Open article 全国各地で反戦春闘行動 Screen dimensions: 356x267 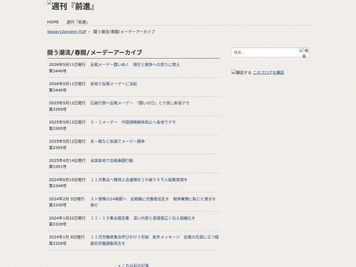[x=111, y=160]
